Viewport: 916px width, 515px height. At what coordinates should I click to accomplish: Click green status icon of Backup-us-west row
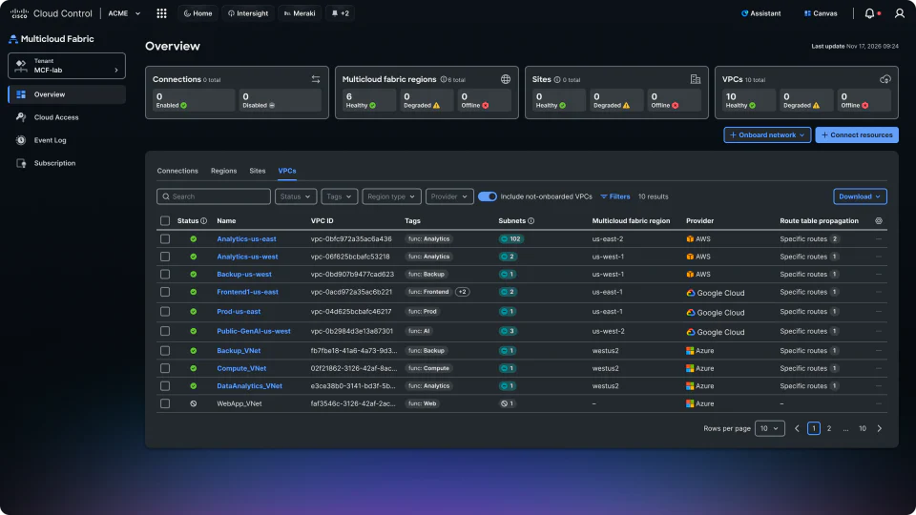pos(194,274)
